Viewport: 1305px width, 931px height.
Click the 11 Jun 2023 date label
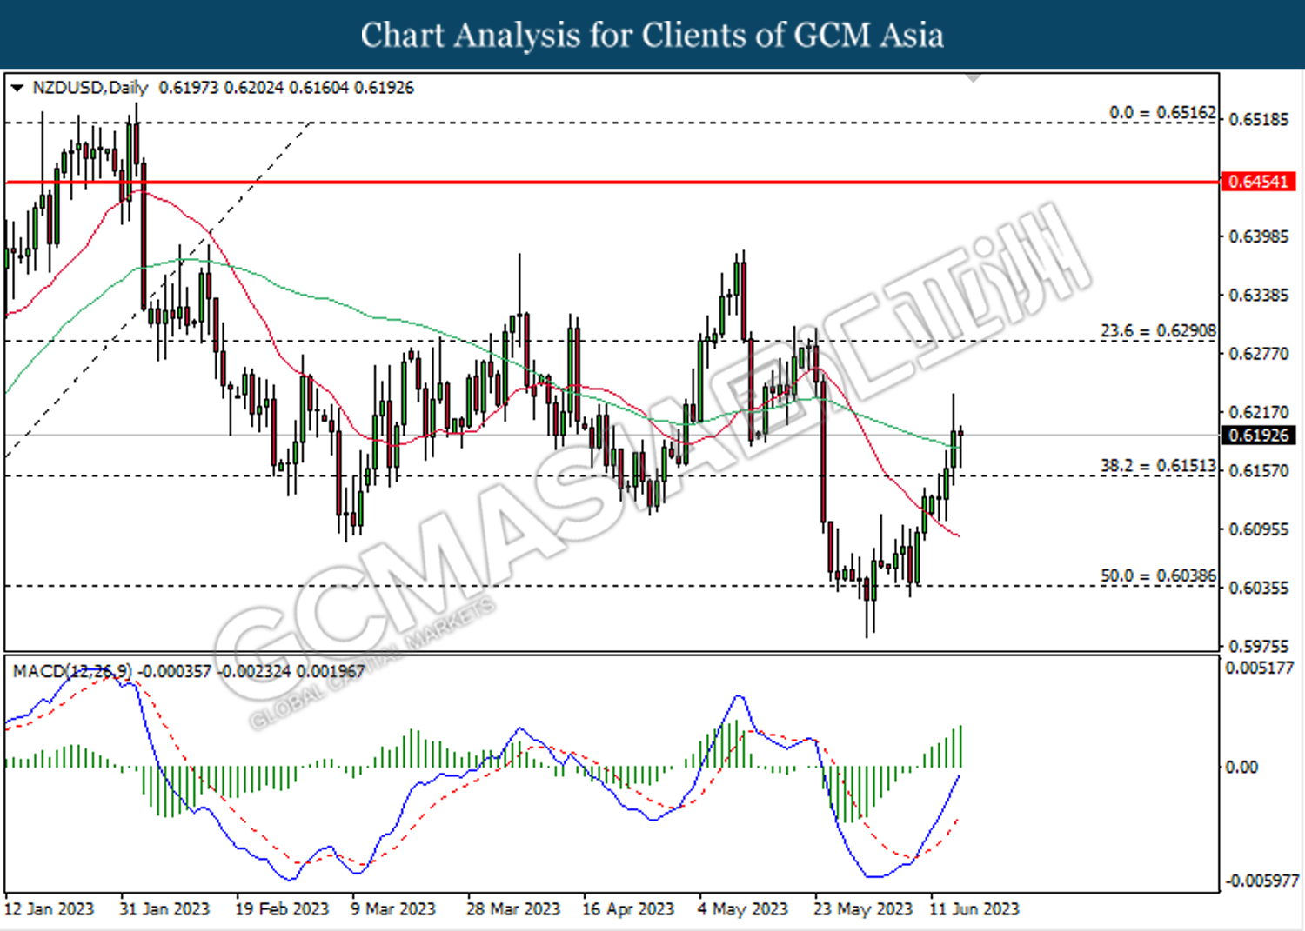tap(974, 909)
